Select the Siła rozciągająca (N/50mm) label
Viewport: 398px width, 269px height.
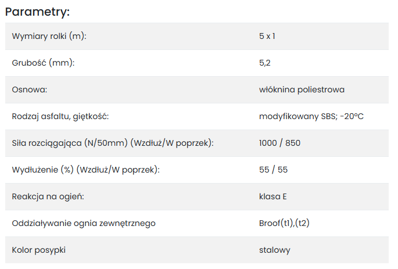pyautogui.click(x=113, y=144)
